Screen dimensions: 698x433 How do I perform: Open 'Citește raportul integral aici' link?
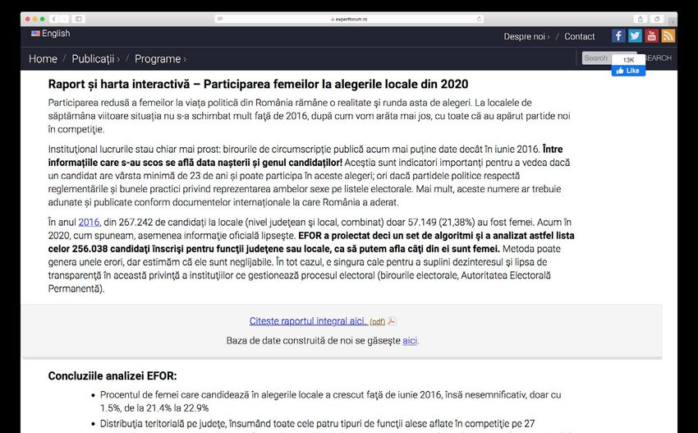(x=309, y=320)
